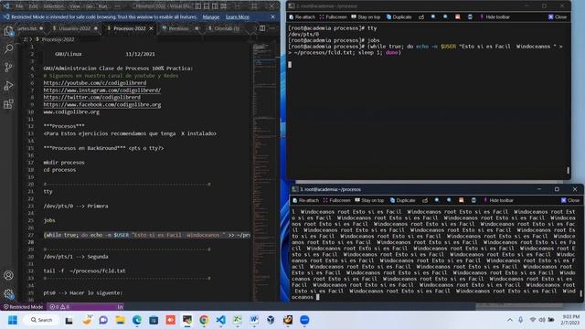The width and height of the screenshot is (585, 329).
Task: Open the Windows Start menu
Action: pyautogui.click(x=13, y=320)
